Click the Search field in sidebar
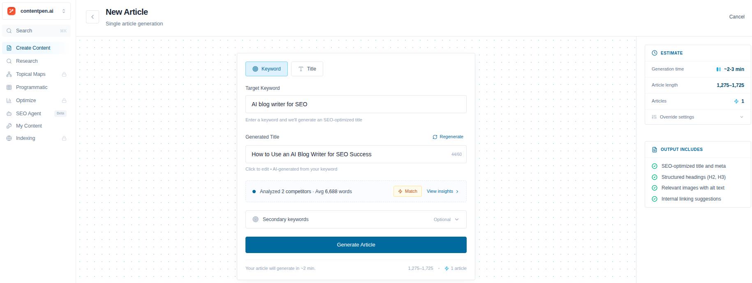The width and height of the screenshot is (752, 283). tap(36, 31)
